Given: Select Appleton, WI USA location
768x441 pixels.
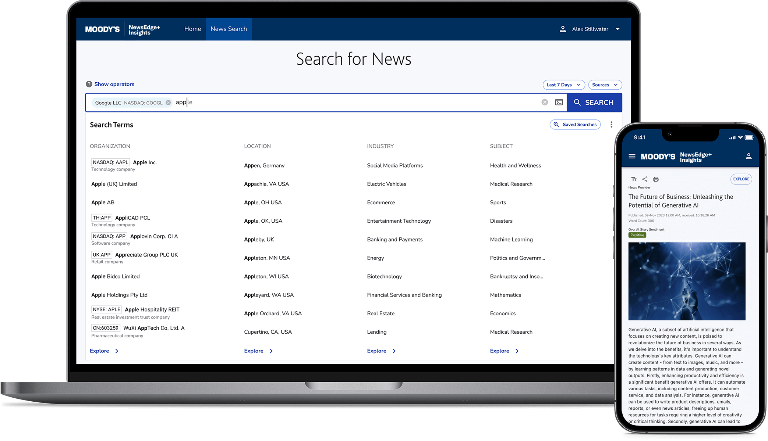Looking at the screenshot, I should (x=266, y=276).
